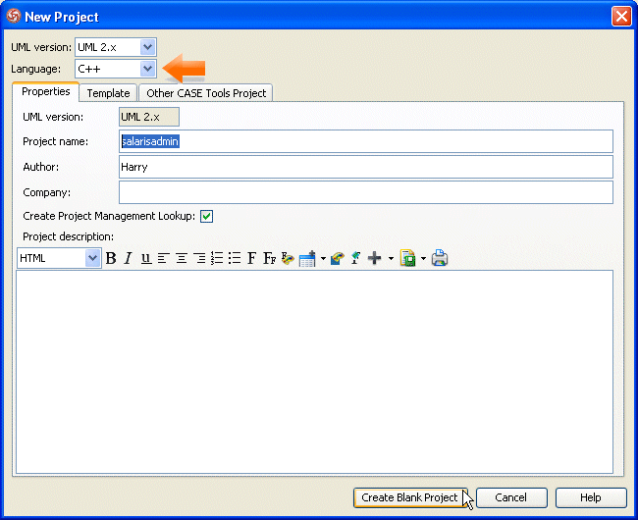The width and height of the screenshot is (638, 520).
Task: Click the Help button
Action: [x=591, y=497]
